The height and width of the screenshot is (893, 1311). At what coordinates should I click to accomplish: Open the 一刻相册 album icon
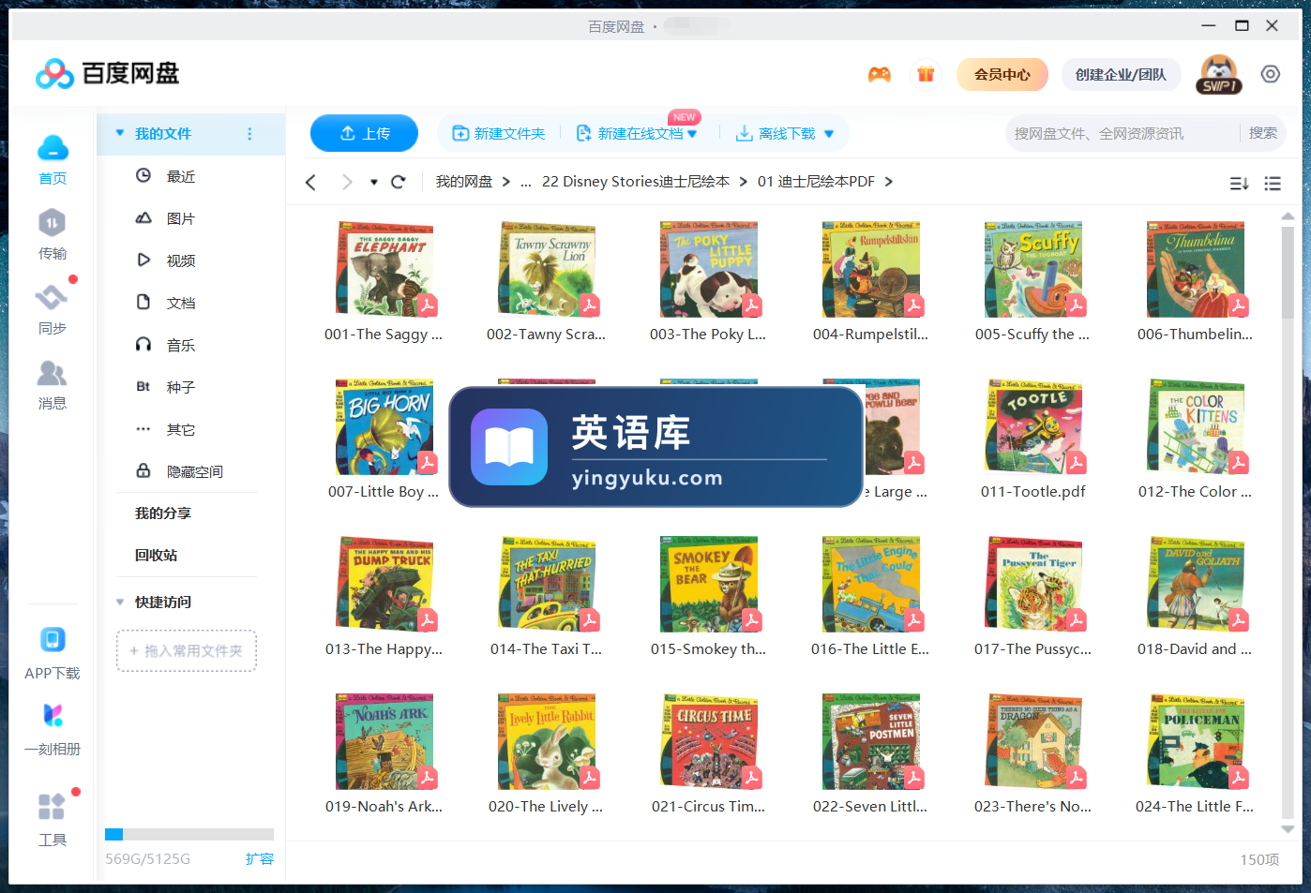[53, 716]
